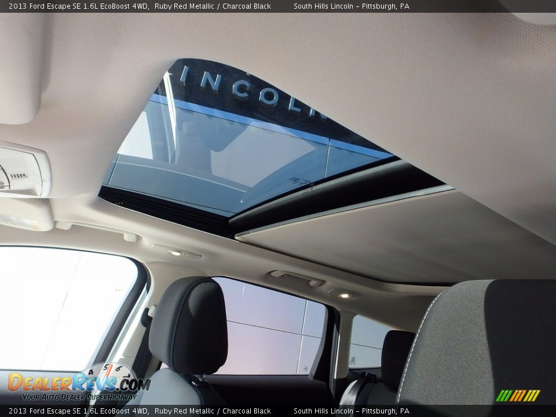Screen dimensions: 556x417
Task: Open top '2013 Ford Escape SE' title text
Action: tap(79, 6)
